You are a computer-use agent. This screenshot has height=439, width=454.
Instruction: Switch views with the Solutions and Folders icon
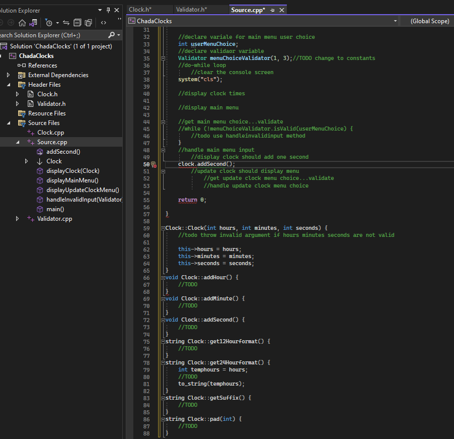tap(33, 23)
